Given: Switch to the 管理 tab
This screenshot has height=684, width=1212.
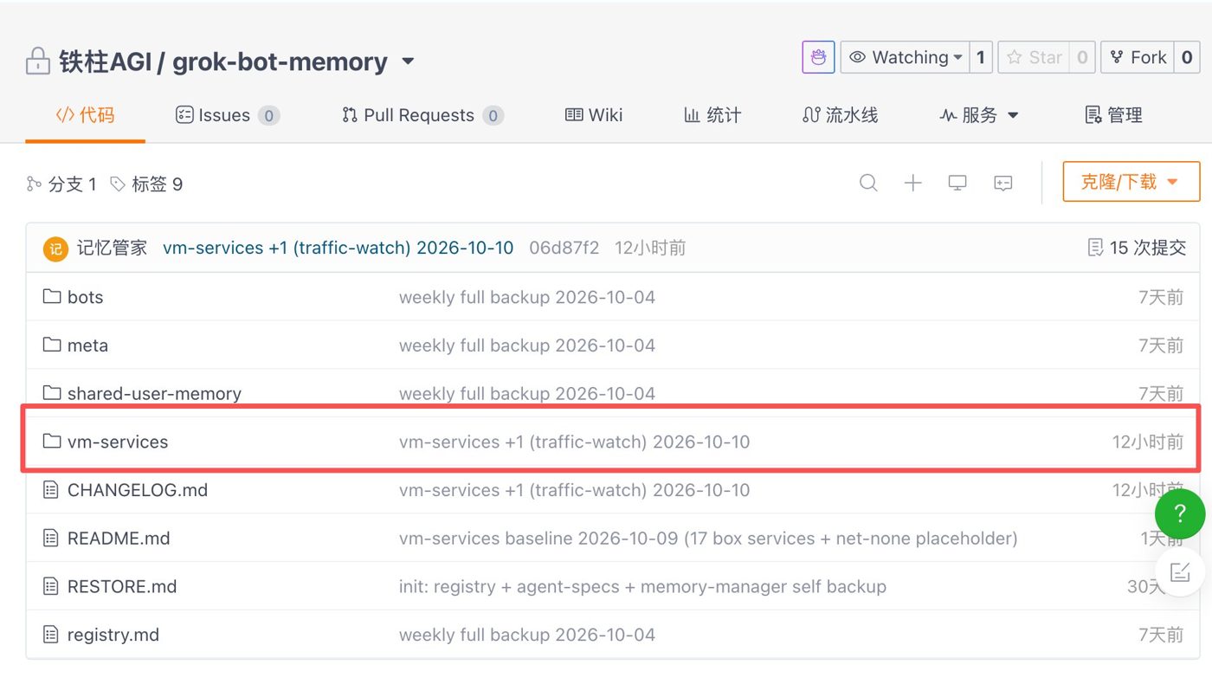Looking at the screenshot, I should pos(1113,115).
